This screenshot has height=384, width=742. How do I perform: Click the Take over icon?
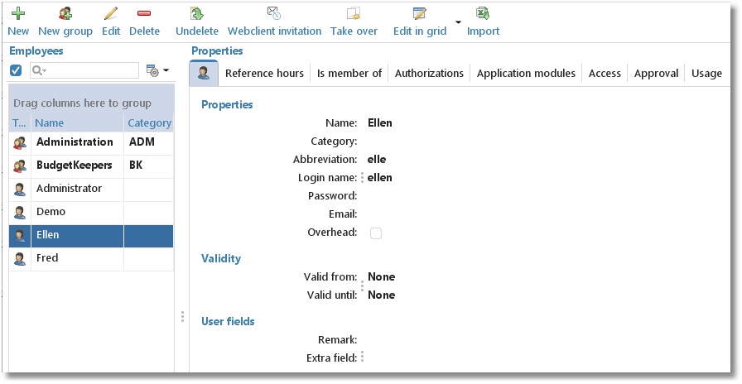pyautogui.click(x=354, y=13)
